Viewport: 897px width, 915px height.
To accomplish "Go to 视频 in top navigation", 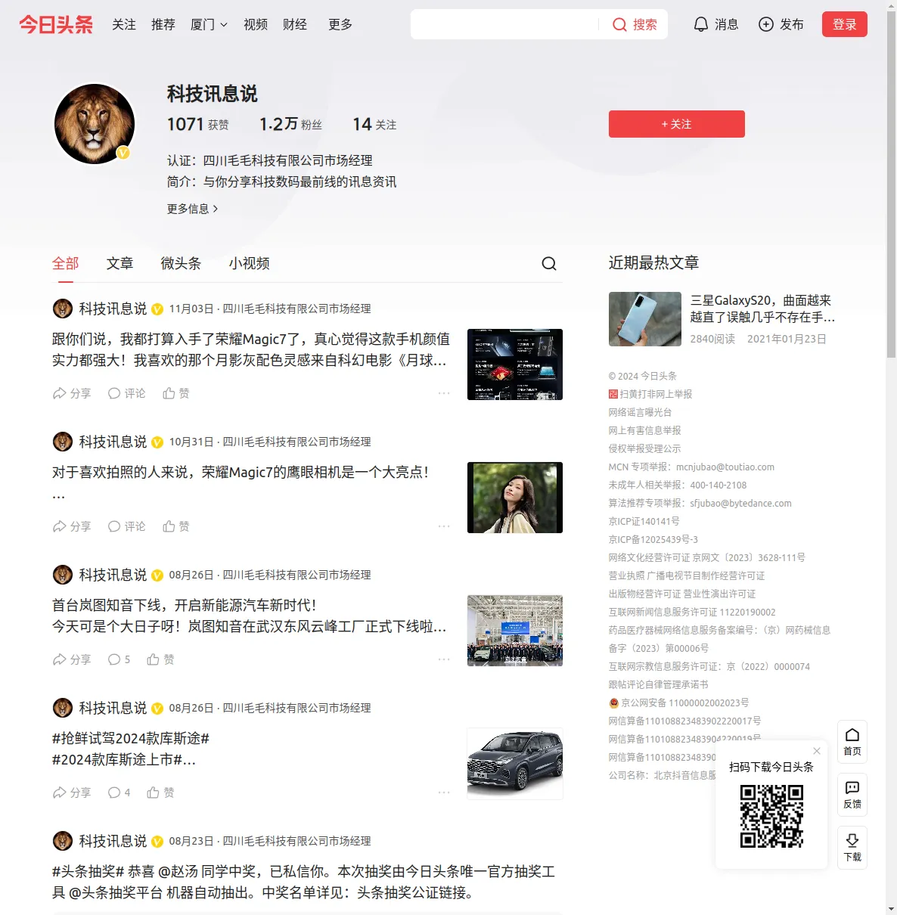I will click(256, 24).
